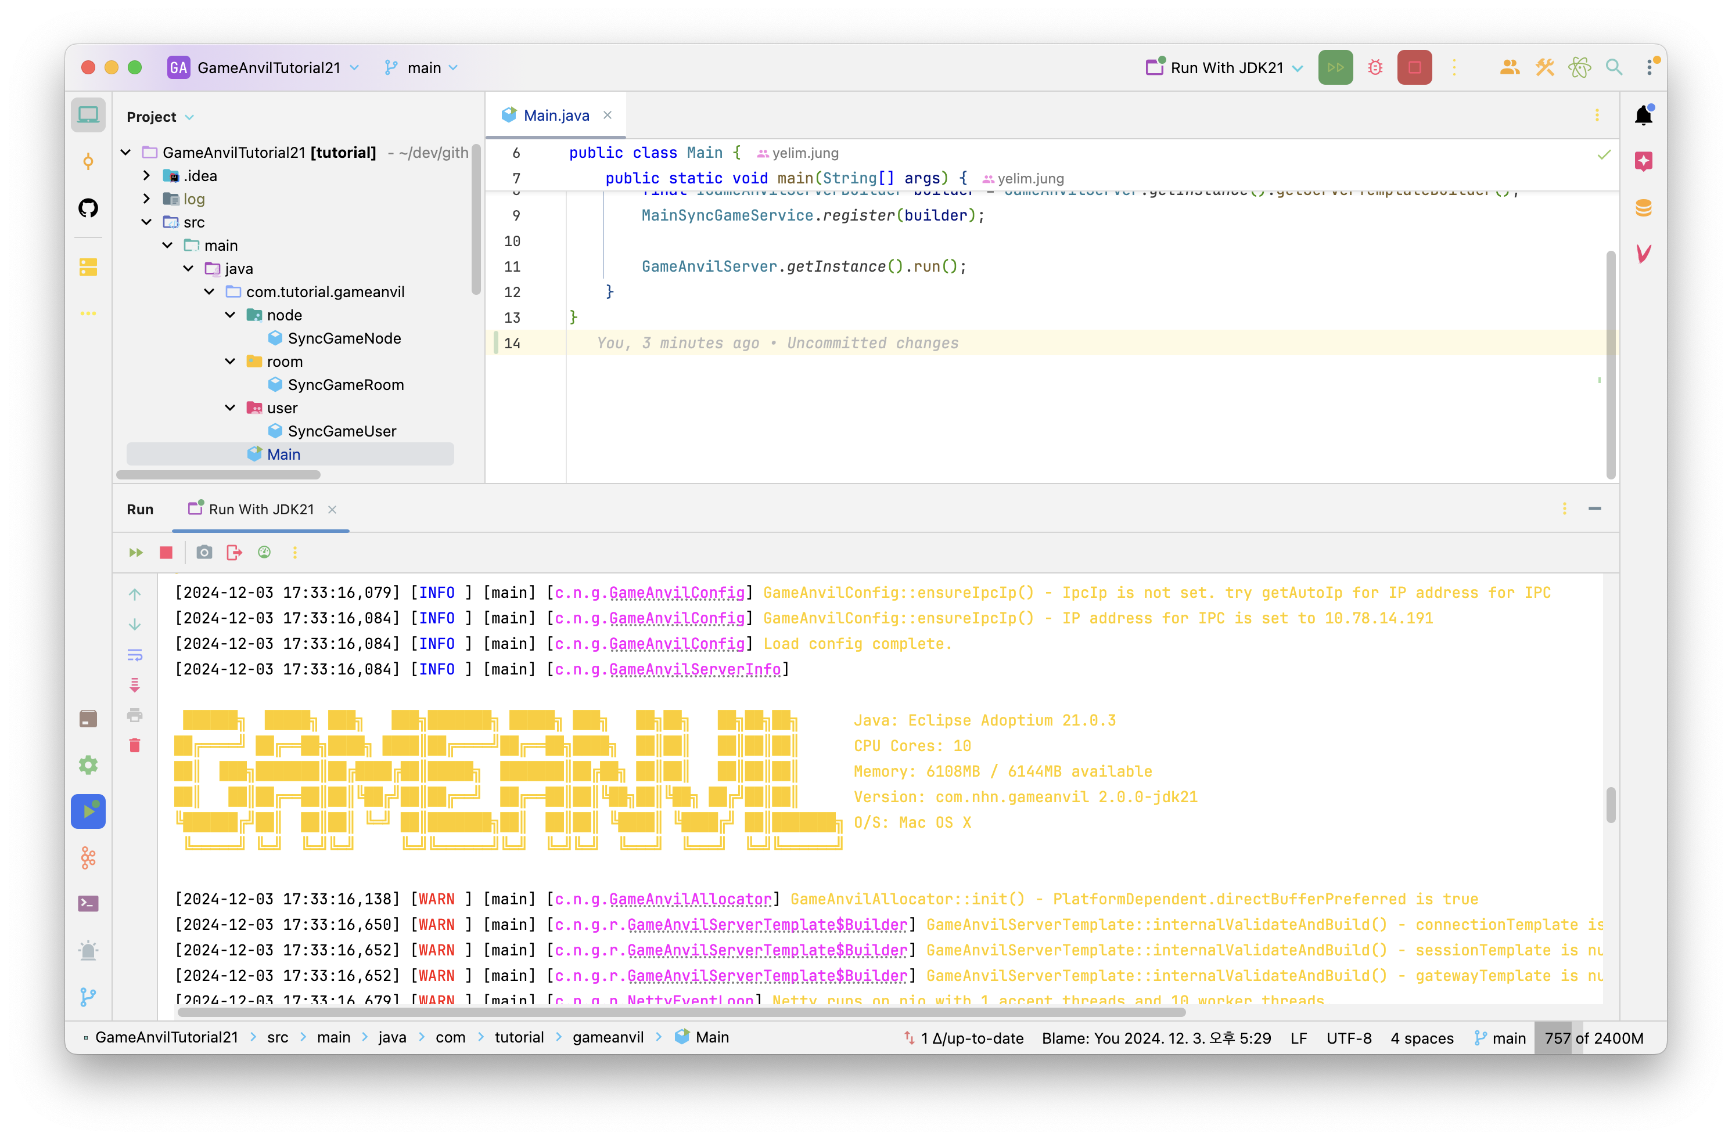Toggle scroll to end of console
This screenshot has width=1732, height=1140.
click(x=135, y=685)
